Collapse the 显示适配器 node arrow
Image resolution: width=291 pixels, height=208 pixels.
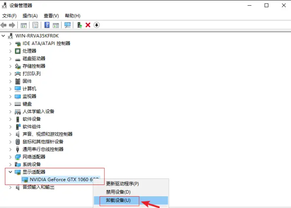11,172
